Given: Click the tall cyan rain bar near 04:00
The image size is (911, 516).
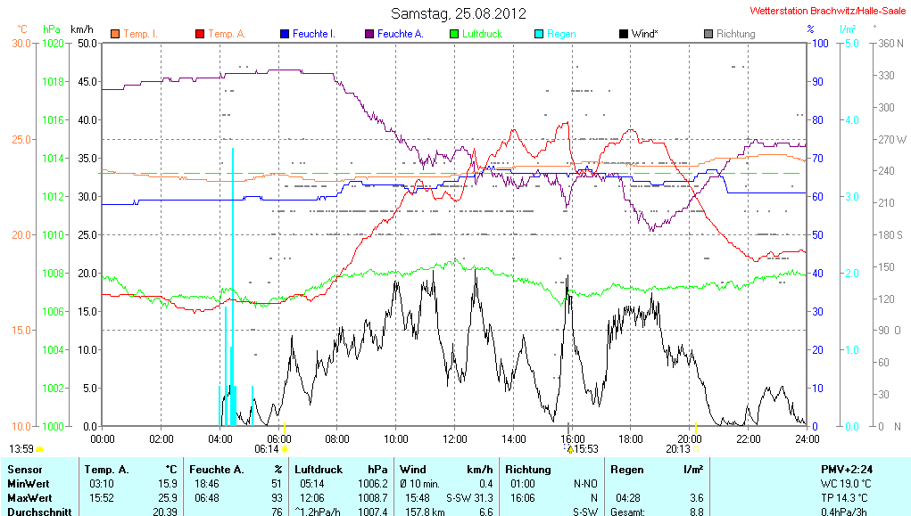Looking at the screenshot, I should tap(233, 285).
